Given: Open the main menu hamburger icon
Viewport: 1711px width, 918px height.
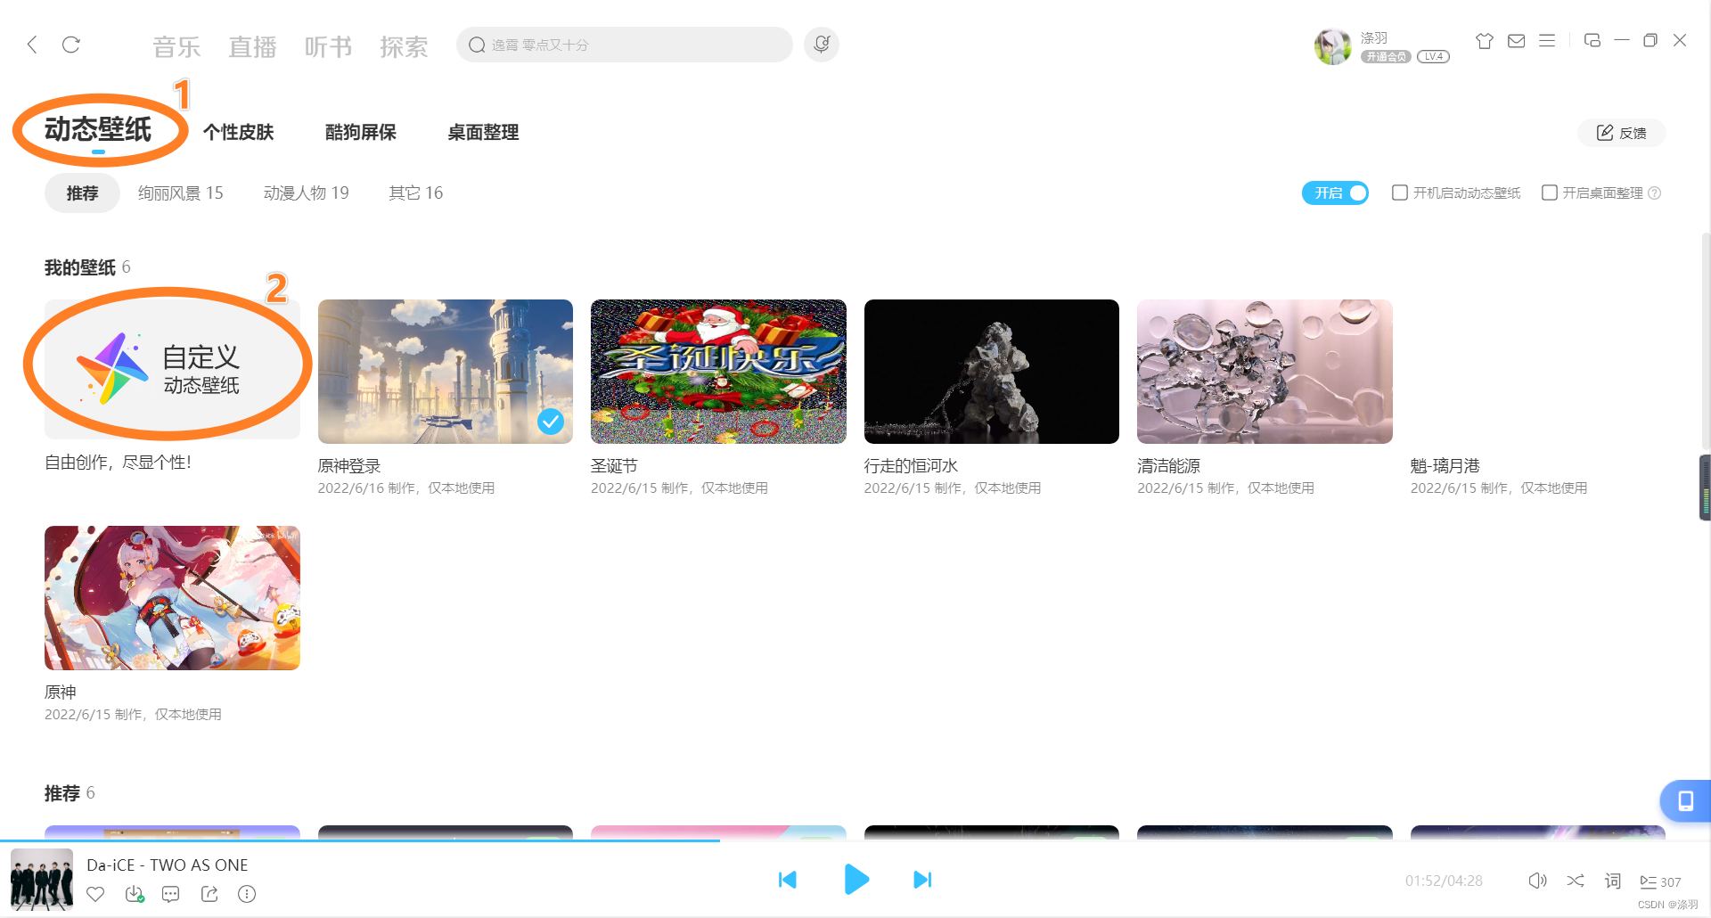Looking at the screenshot, I should 1547,41.
